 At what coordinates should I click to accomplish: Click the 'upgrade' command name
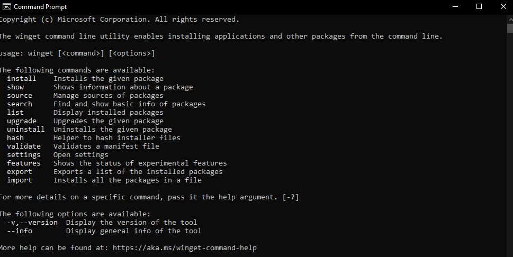[22, 121]
